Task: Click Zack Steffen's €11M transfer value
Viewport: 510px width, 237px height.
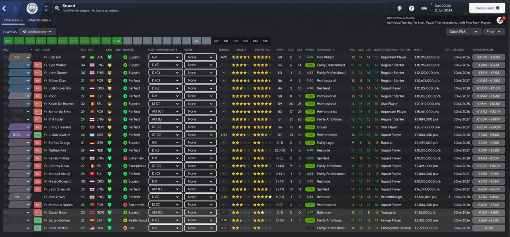Action: pyautogui.click(x=488, y=228)
